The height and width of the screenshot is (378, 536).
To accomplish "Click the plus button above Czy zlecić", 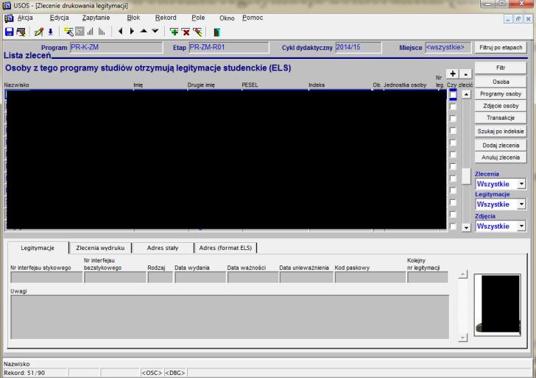I will [x=453, y=74].
